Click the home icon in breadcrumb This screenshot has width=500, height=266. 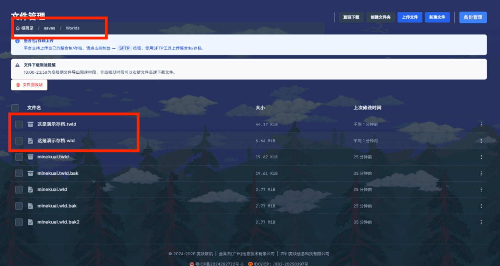tap(18, 28)
